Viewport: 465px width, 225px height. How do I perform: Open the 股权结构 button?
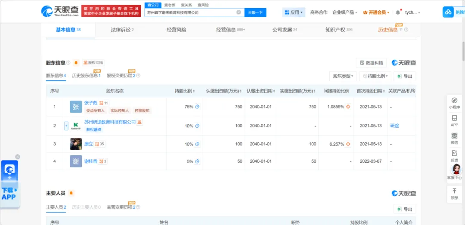point(93,62)
